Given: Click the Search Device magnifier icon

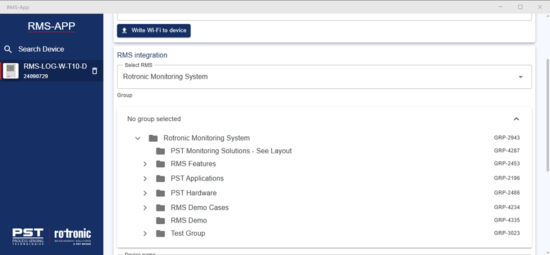Looking at the screenshot, I should tap(8, 49).
